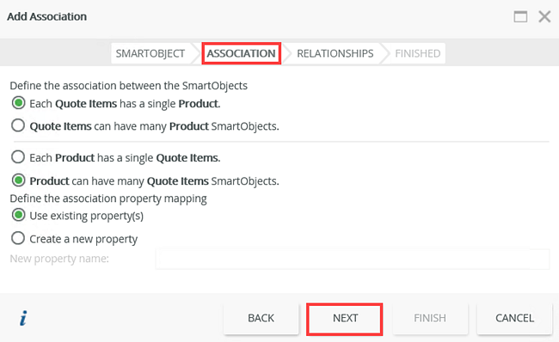The height and width of the screenshot is (342, 559).
Task: Go to the SMARTOBJECT wizard step
Action: [x=150, y=53]
